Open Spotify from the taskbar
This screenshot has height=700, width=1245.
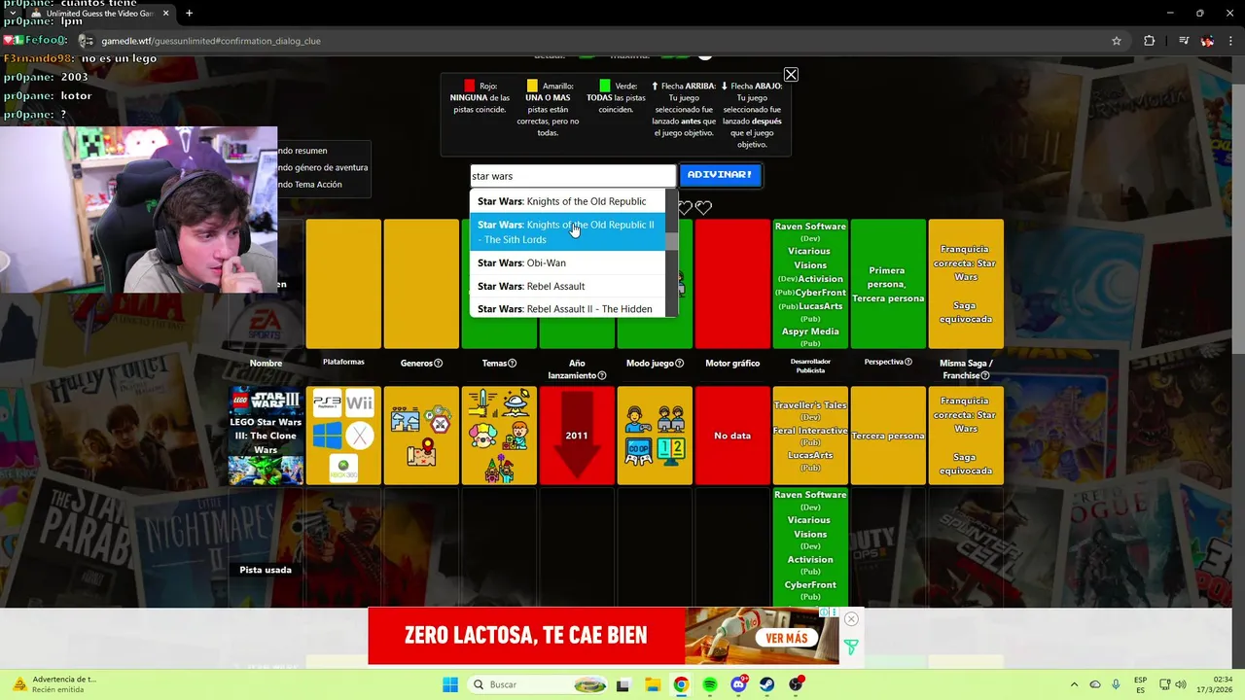click(710, 684)
